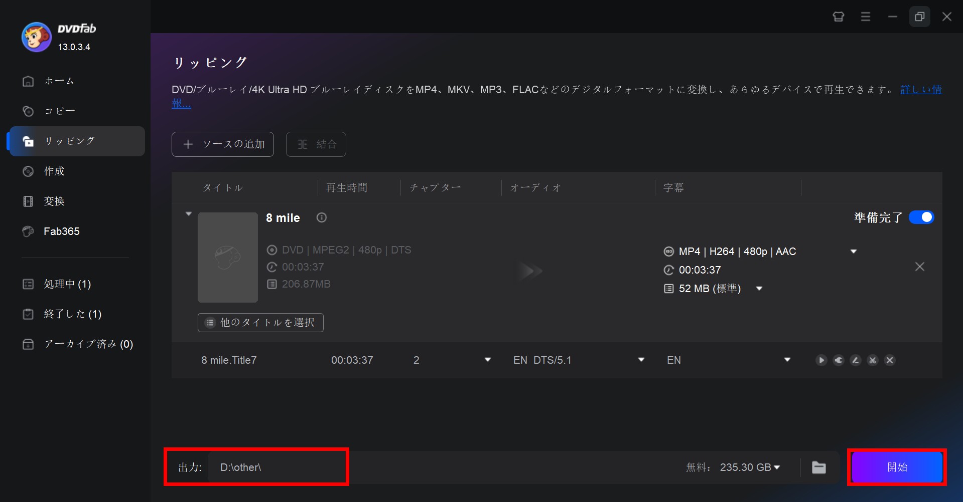The height and width of the screenshot is (502, 963).
Task: Open the hamburger menu in title bar
Action: 866,17
